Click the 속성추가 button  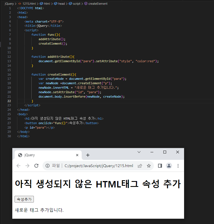pyautogui.click(x=24, y=199)
